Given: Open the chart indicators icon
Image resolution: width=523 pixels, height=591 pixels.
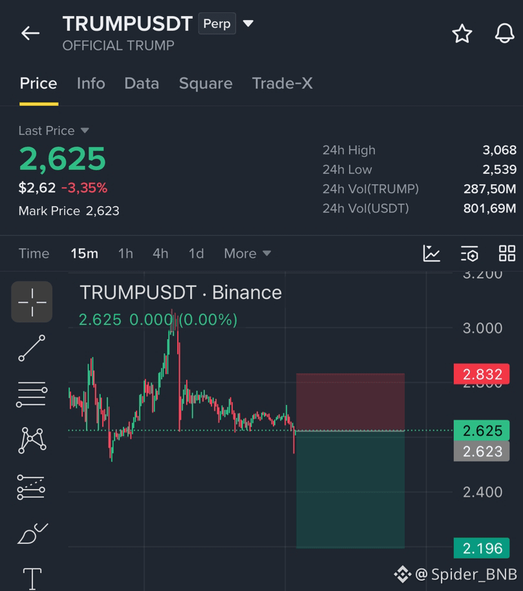Looking at the screenshot, I should pos(431,253).
